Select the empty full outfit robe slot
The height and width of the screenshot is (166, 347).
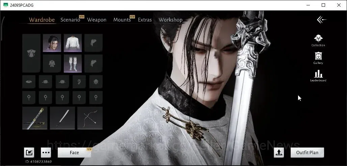coord(31,53)
